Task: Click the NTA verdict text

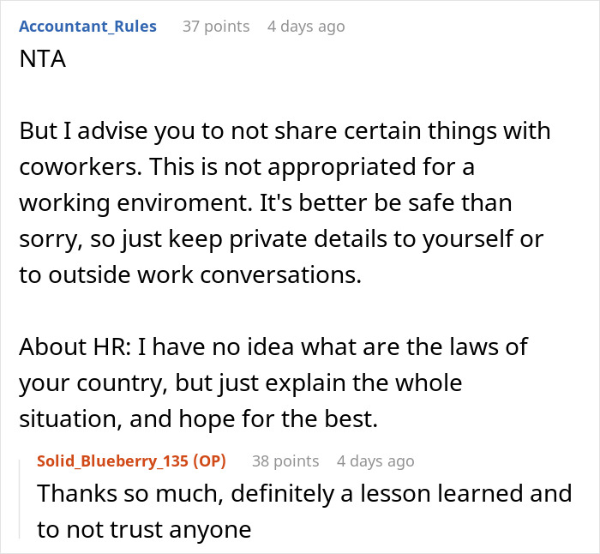Action: click(x=39, y=63)
